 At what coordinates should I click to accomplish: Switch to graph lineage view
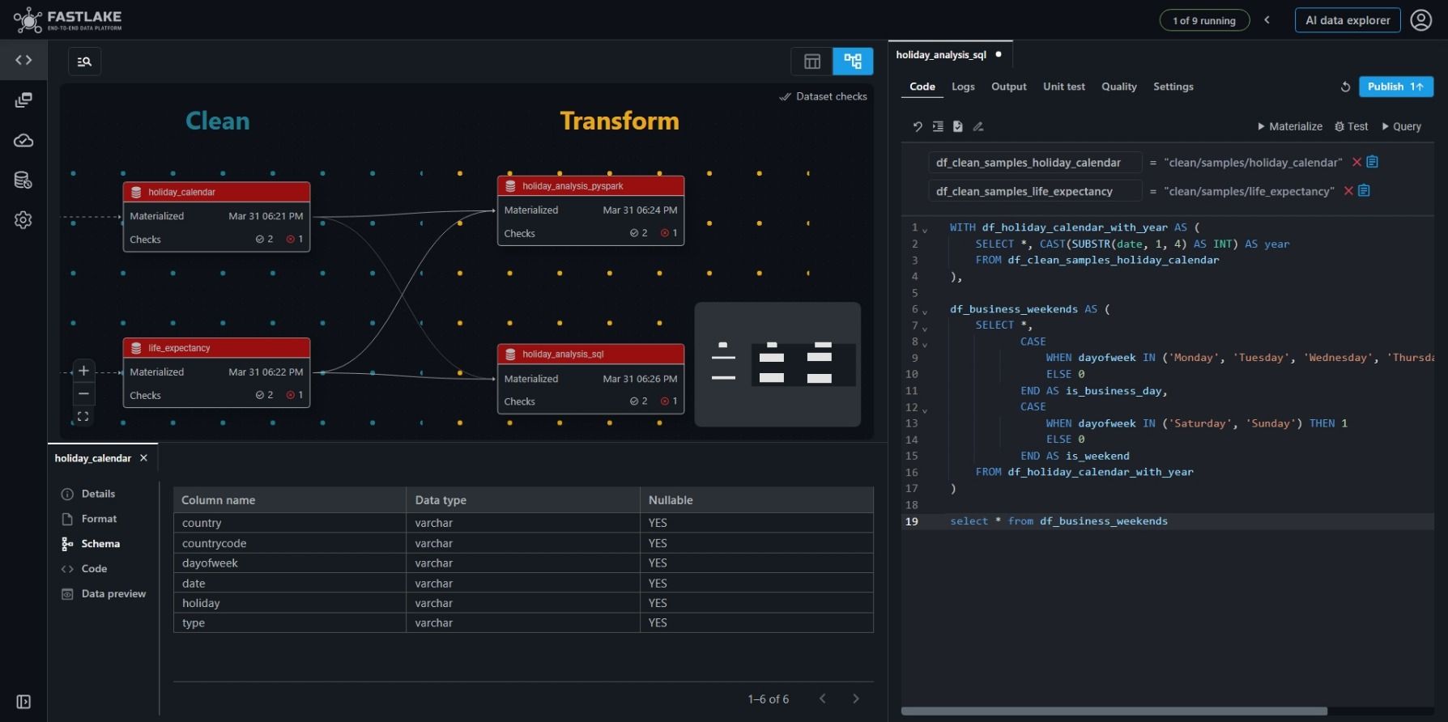(x=853, y=62)
